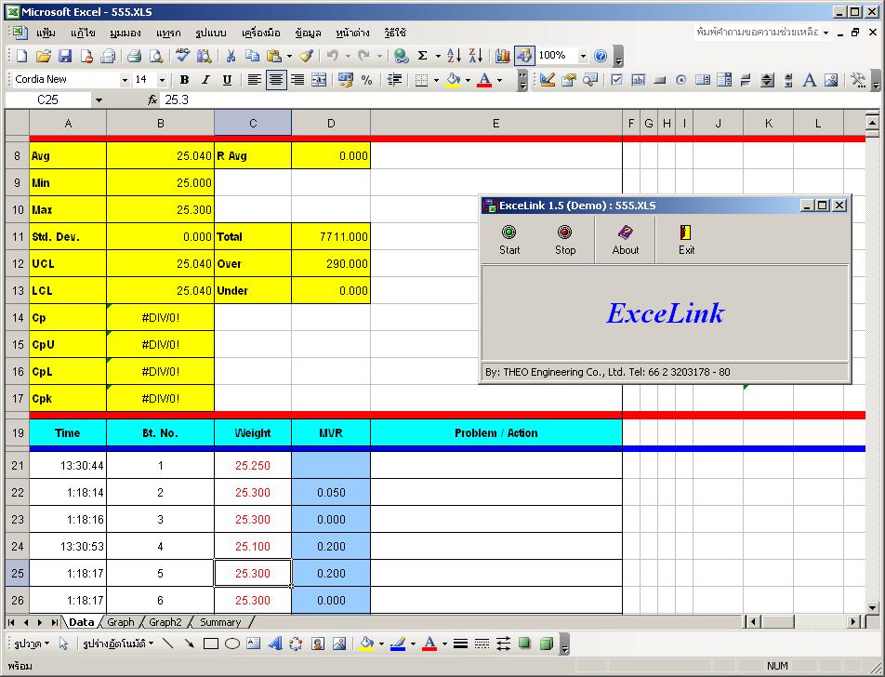The image size is (885, 677).
Task: Paste from clipboard icon
Action: [x=274, y=56]
